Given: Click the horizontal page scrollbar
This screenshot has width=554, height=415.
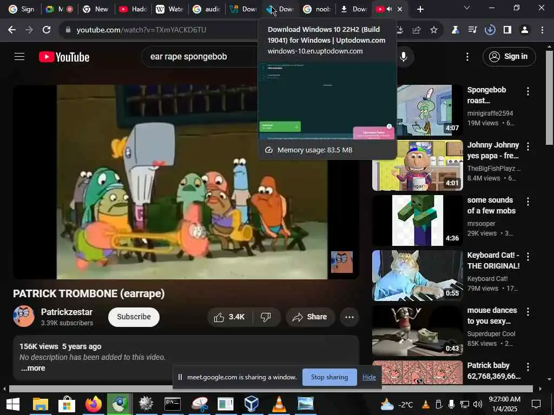Looking at the screenshot, I should (271, 389).
